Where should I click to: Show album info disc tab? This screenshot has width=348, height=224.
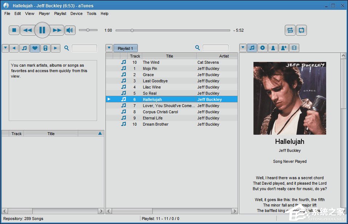coord(262,48)
